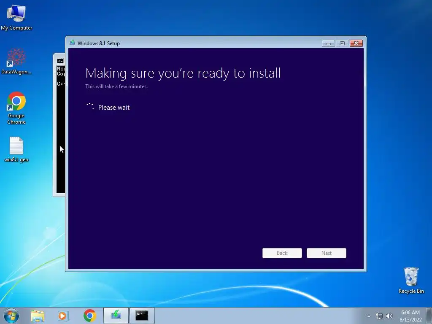Select the Recycle Bin icon
432x324 pixels.
pos(411,280)
